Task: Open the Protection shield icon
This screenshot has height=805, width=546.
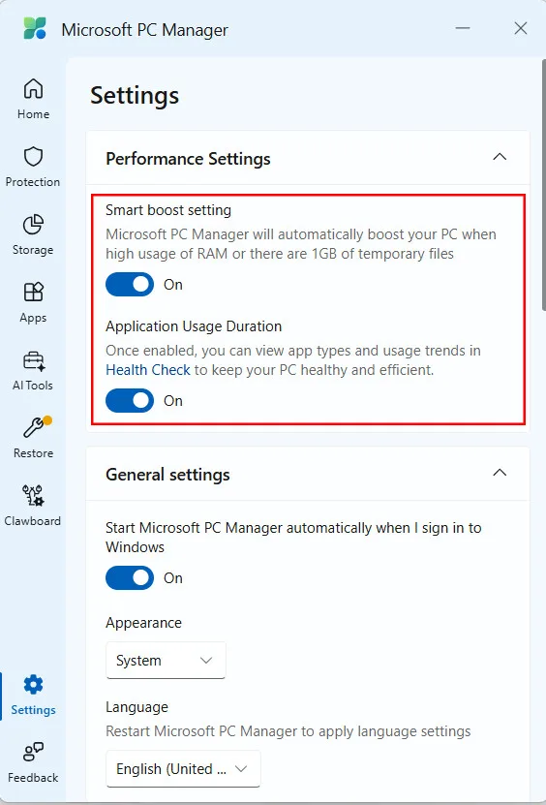Action: pyautogui.click(x=33, y=157)
